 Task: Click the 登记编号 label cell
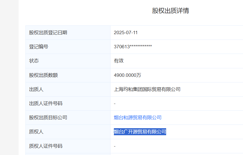tap(68, 47)
